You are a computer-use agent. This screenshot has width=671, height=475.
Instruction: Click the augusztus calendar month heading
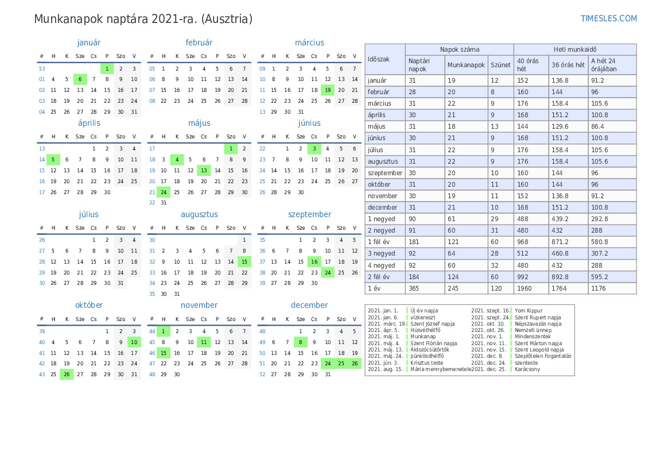[x=199, y=214]
